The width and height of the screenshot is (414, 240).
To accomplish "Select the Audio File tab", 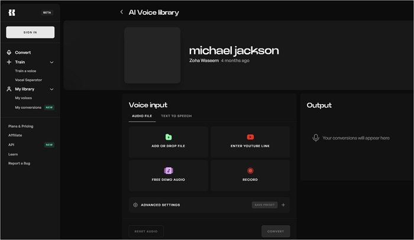I will (x=142, y=116).
